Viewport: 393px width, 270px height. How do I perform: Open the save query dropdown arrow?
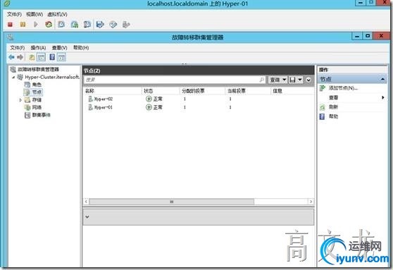pyautogui.click(x=300, y=80)
